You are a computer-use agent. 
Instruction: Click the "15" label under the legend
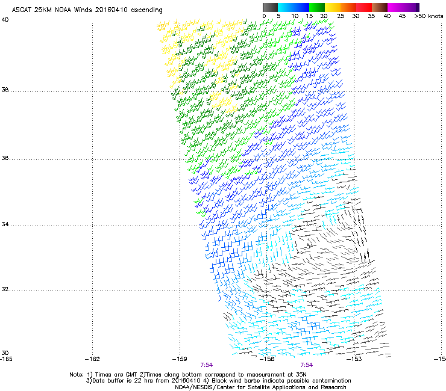tap(309, 16)
